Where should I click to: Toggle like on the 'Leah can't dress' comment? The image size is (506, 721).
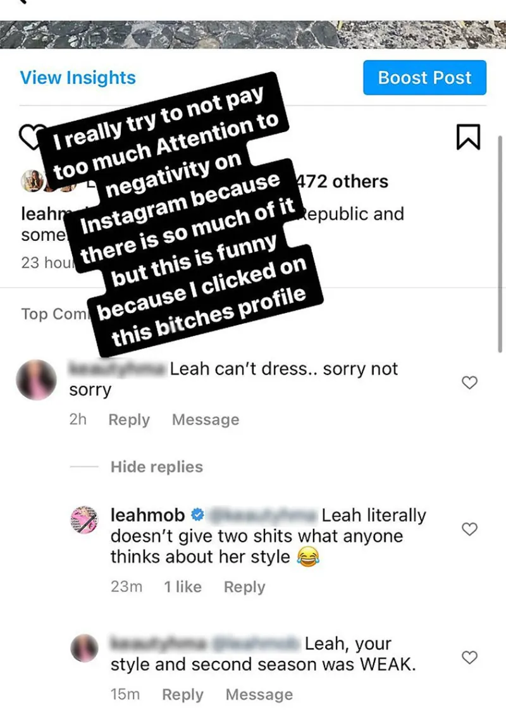pyautogui.click(x=469, y=383)
